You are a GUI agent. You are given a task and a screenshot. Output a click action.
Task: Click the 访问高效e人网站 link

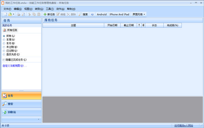click(184, 126)
